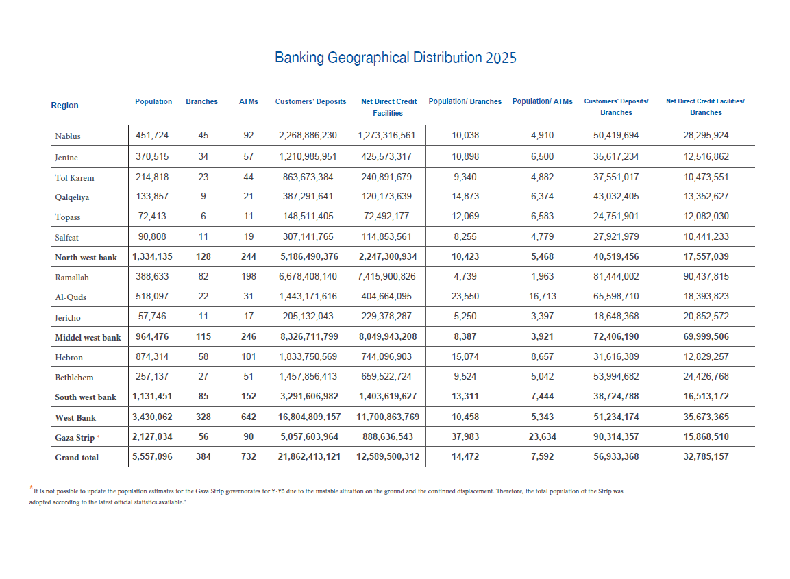Select the 'Middel west bank' subtotal label

(x=88, y=338)
